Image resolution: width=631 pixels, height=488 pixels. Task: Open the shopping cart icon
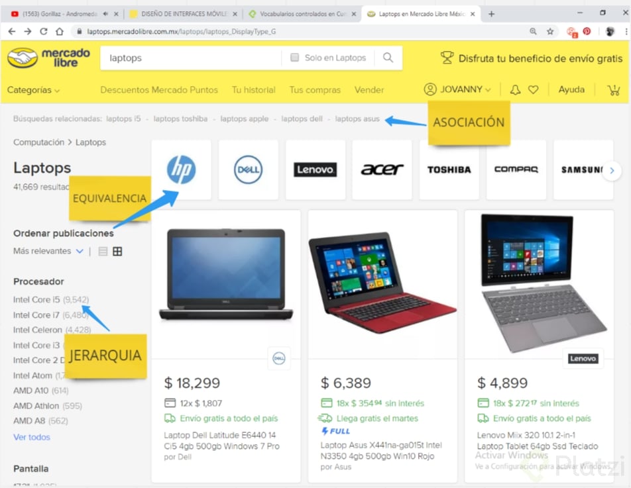click(x=614, y=89)
